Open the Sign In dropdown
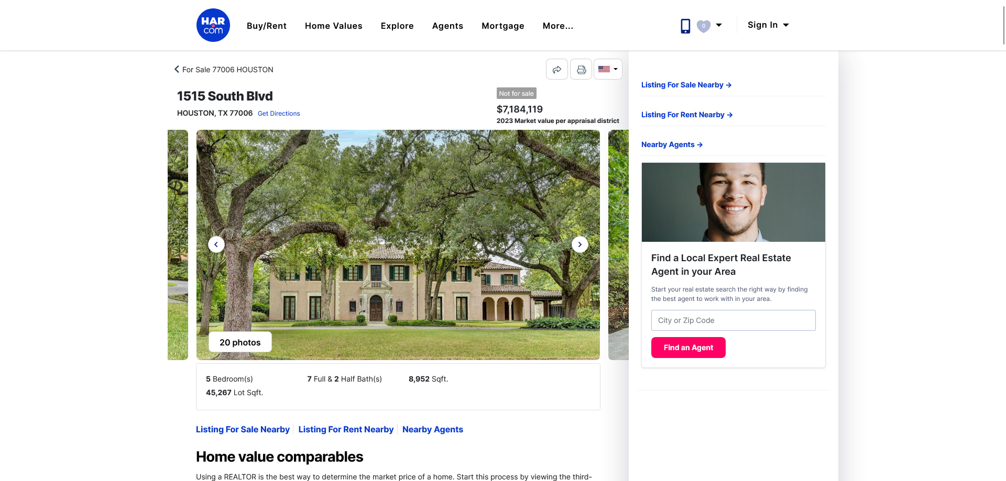Image resolution: width=1006 pixels, height=481 pixels. (768, 25)
